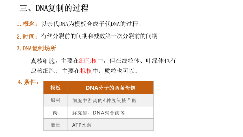Click the heading 4.条件
The image size is (243, 137).
tap(28, 82)
